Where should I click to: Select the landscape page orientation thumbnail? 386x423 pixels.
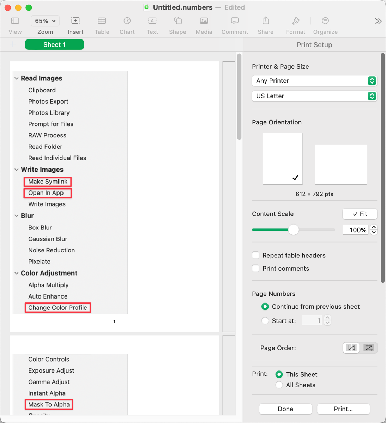[340, 165]
